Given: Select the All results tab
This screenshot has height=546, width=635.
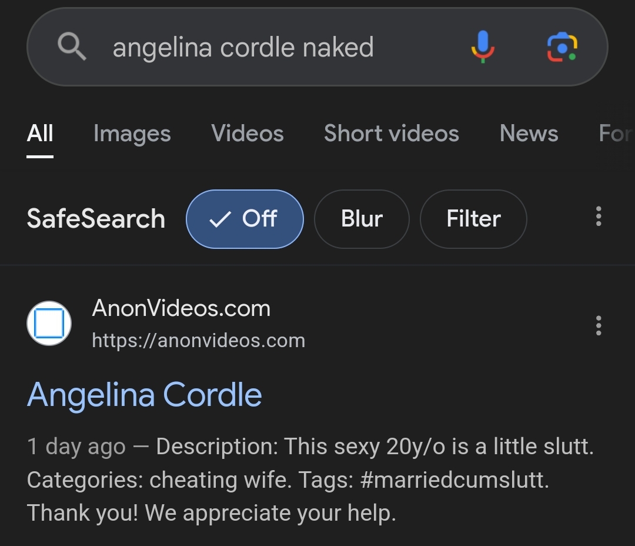Looking at the screenshot, I should (x=40, y=134).
